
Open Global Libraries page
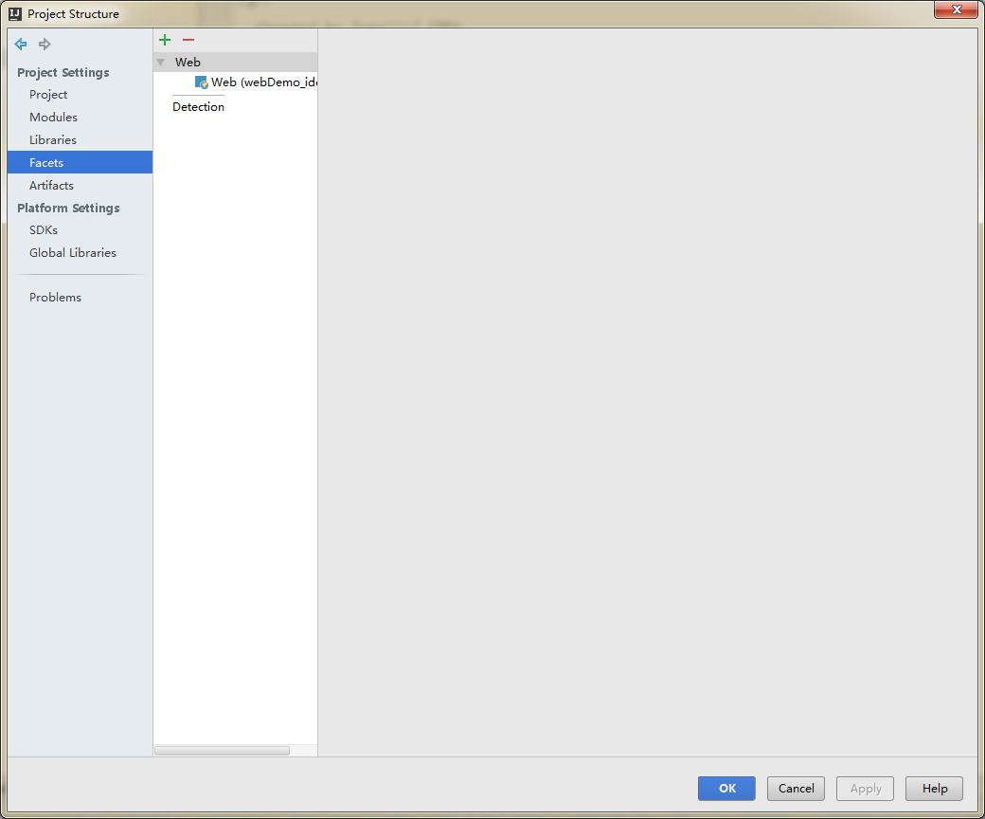tap(73, 253)
